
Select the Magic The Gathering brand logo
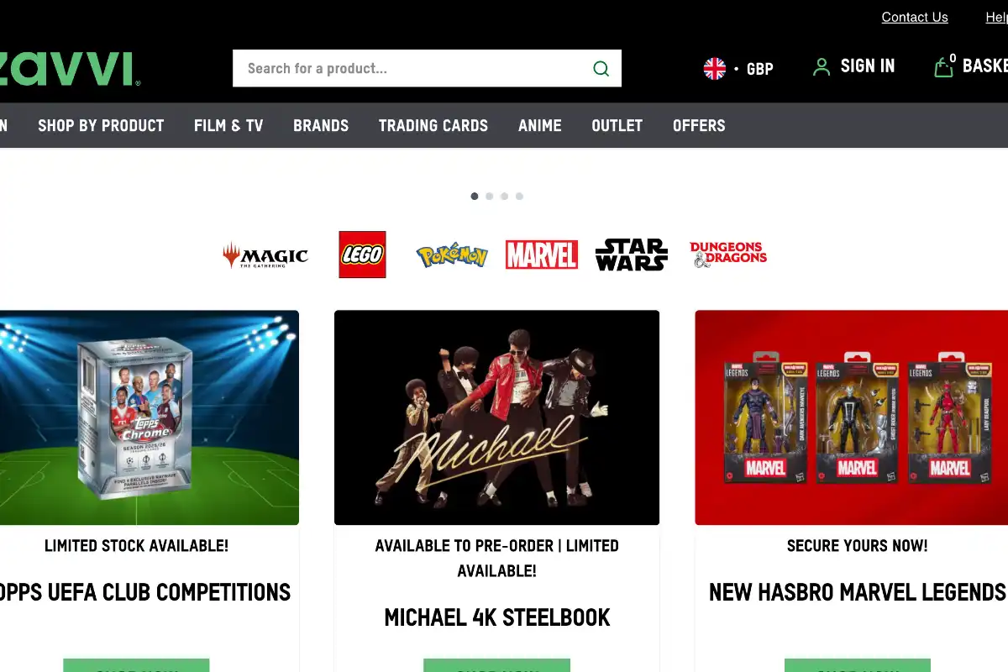point(265,255)
